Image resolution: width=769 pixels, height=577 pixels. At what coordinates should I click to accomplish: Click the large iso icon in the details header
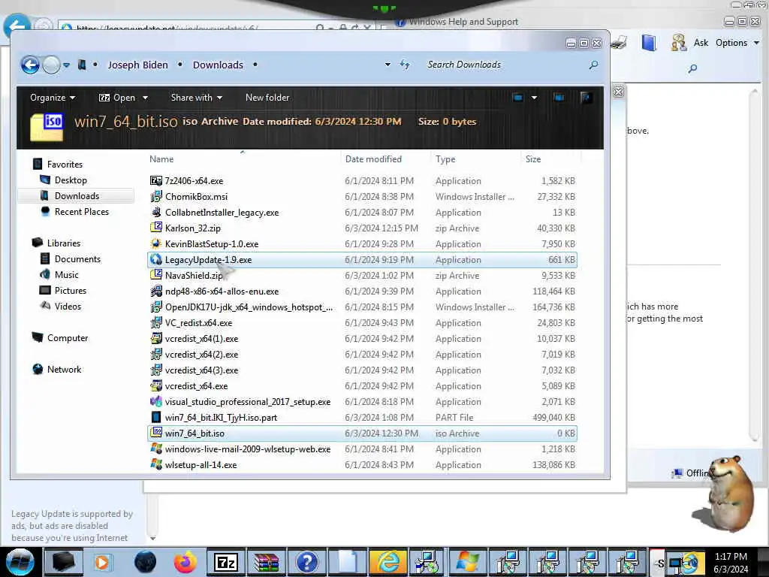[x=47, y=126]
